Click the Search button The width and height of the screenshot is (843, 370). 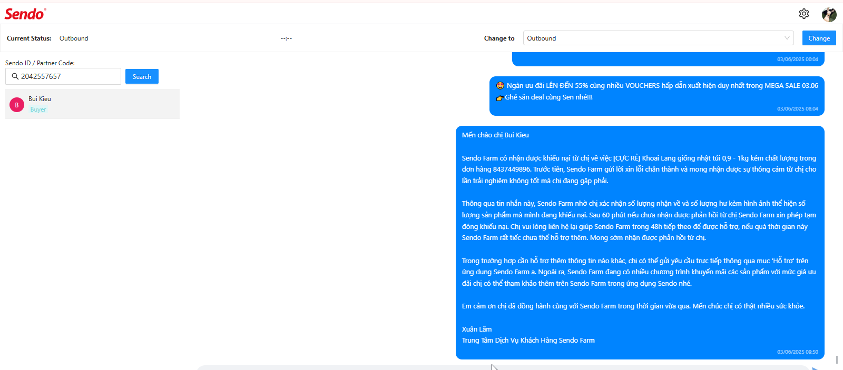pos(142,76)
